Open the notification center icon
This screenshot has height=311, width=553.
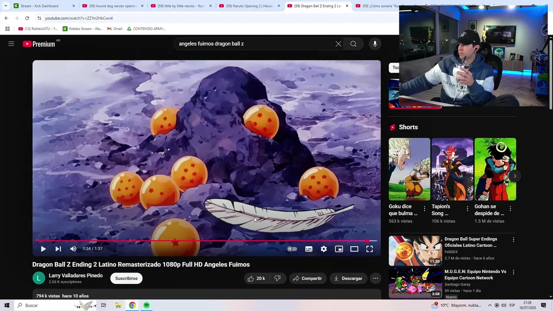[543, 305]
